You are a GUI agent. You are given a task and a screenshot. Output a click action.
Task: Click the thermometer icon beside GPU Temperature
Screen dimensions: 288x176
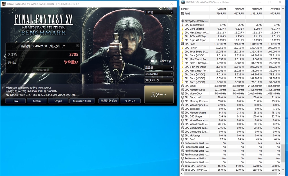[182, 25]
